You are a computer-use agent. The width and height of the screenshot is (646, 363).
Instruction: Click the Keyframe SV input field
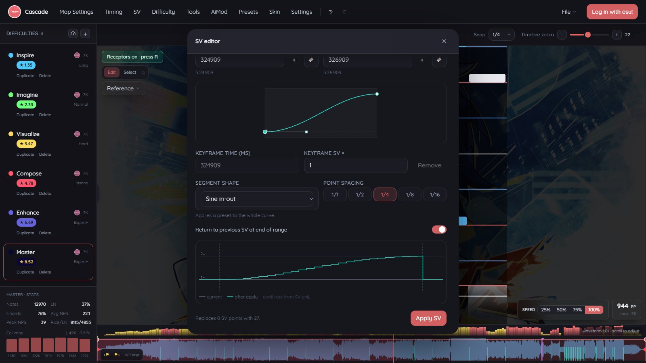tap(356, 165)
